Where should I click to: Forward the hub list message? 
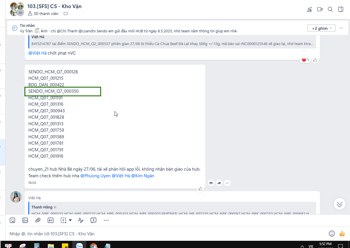pyautogui.click(x=219, y=183)
